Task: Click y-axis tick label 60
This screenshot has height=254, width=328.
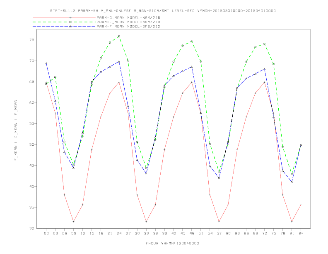Action: (32, 103)
